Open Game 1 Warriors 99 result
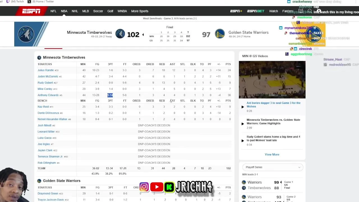Screen dimensions: 359x202 [272, 185]
